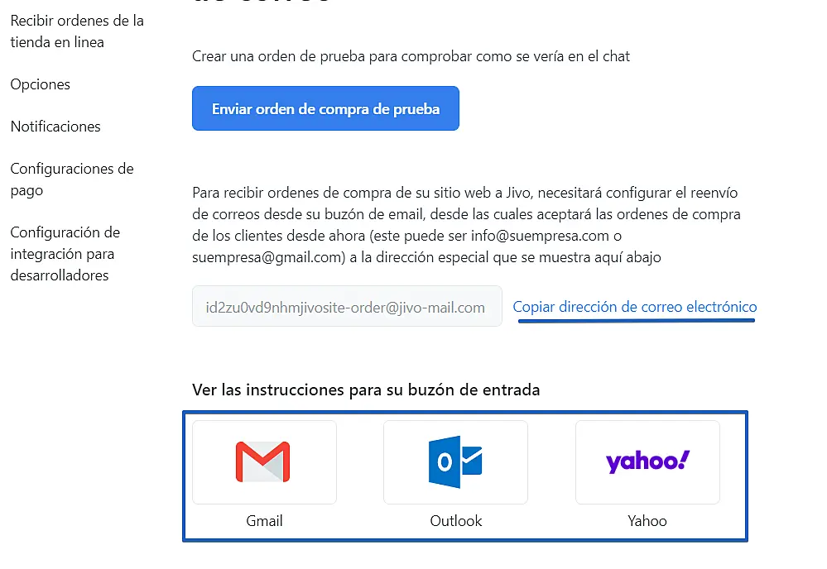
Task: Click the Outlook logo icon
Action: tap(454, 461)
